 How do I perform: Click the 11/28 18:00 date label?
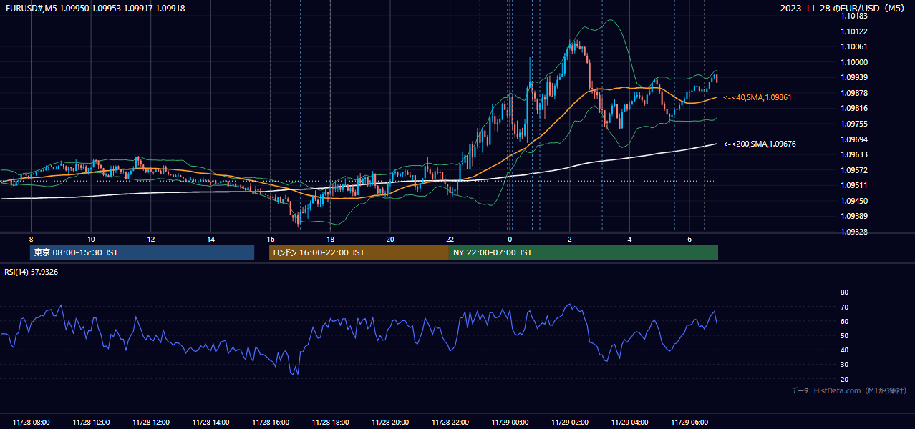tap(330, 422)
